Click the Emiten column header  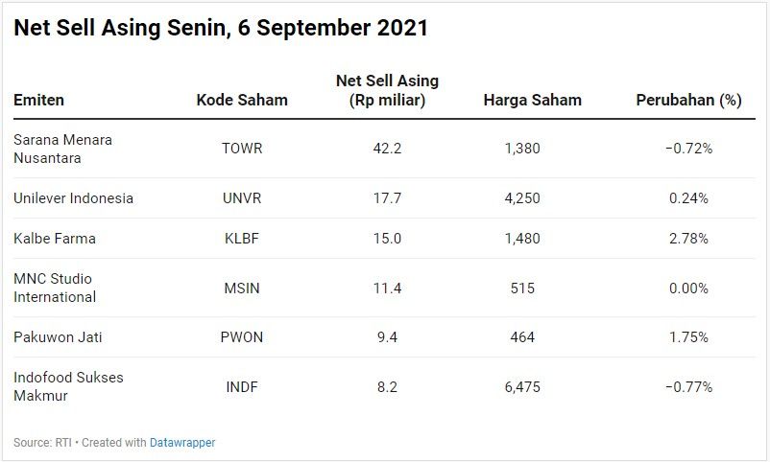[x=39, y=100]
